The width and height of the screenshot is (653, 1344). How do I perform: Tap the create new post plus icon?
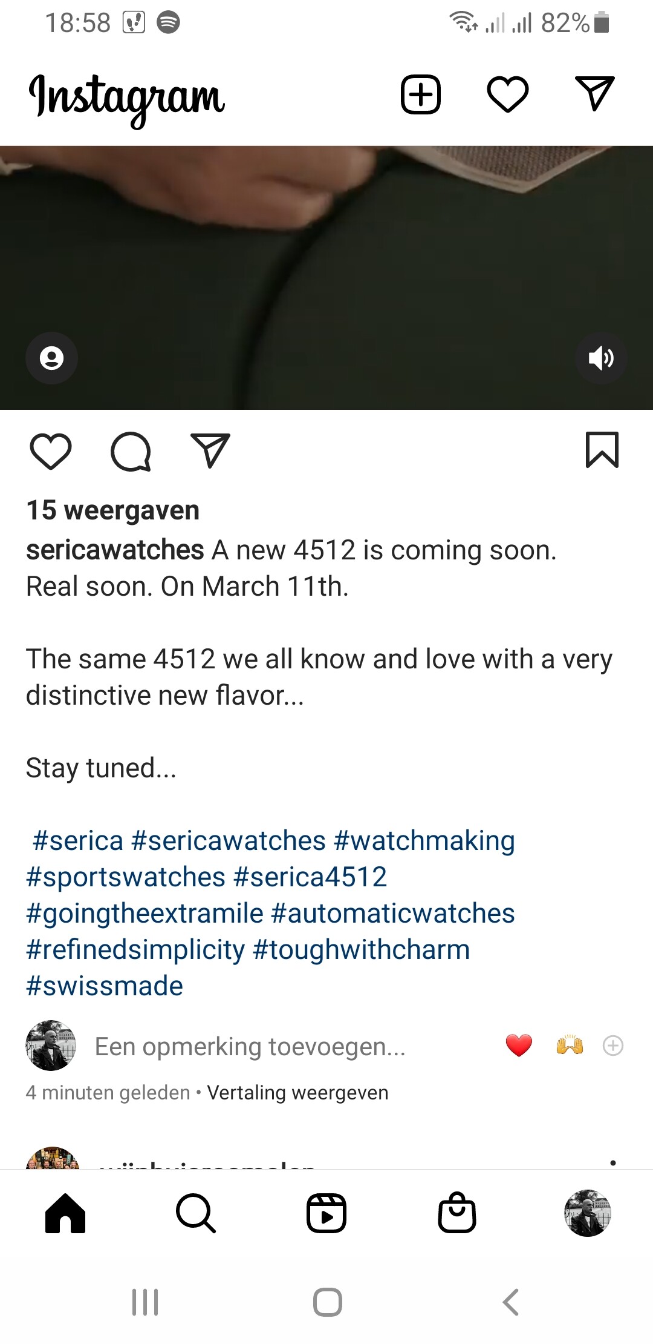point(421,94)
